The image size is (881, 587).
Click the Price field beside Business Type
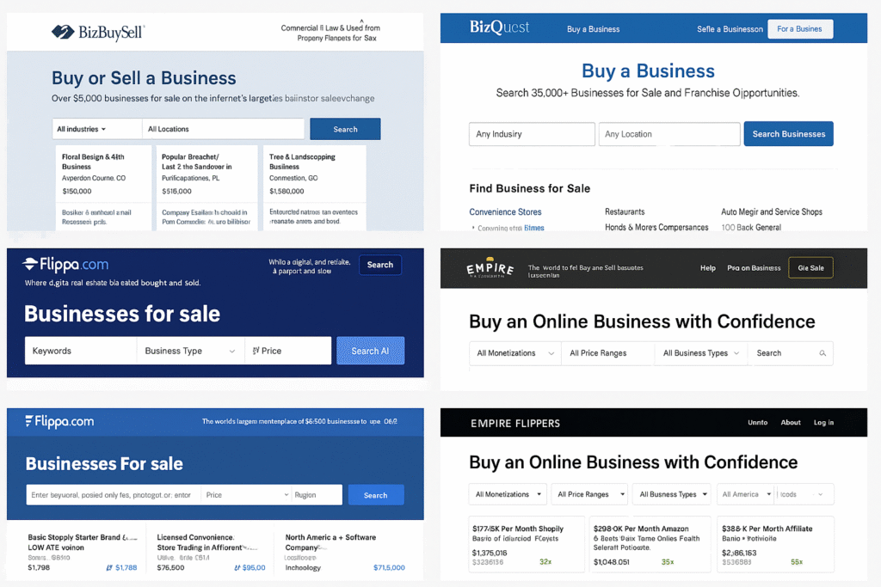pyautogui.click(x=287, y=351)
